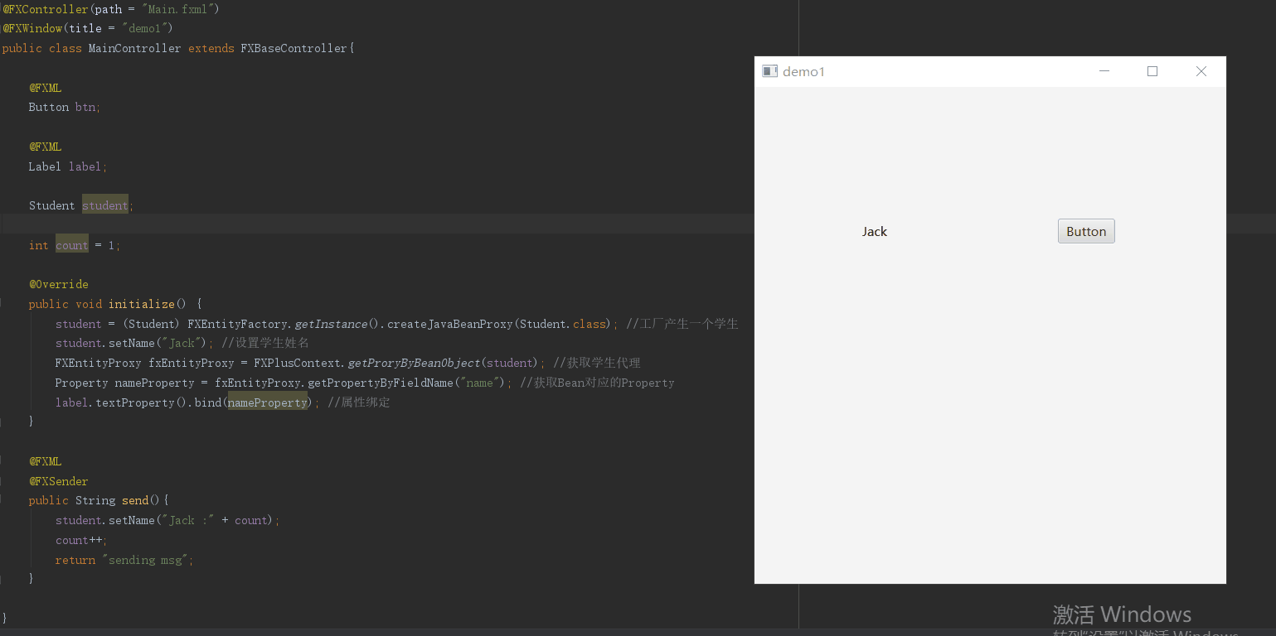Click the Button in the demo1 window
The height and width of the screenshot is (636, 1276).
[1085, 232]
